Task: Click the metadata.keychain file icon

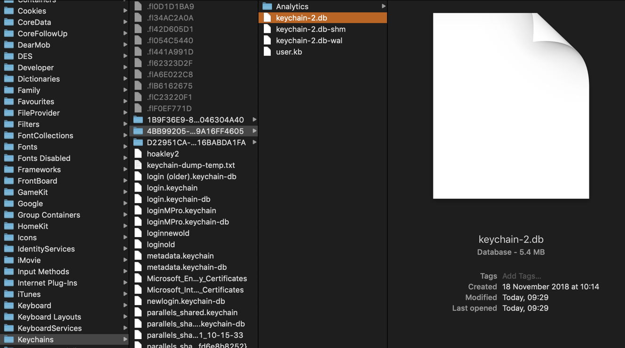Action: 138,256
